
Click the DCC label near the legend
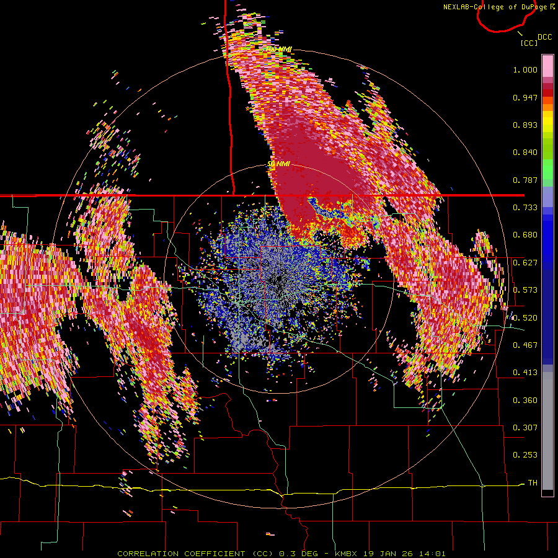pyautogui.click(x=544, y=37)
